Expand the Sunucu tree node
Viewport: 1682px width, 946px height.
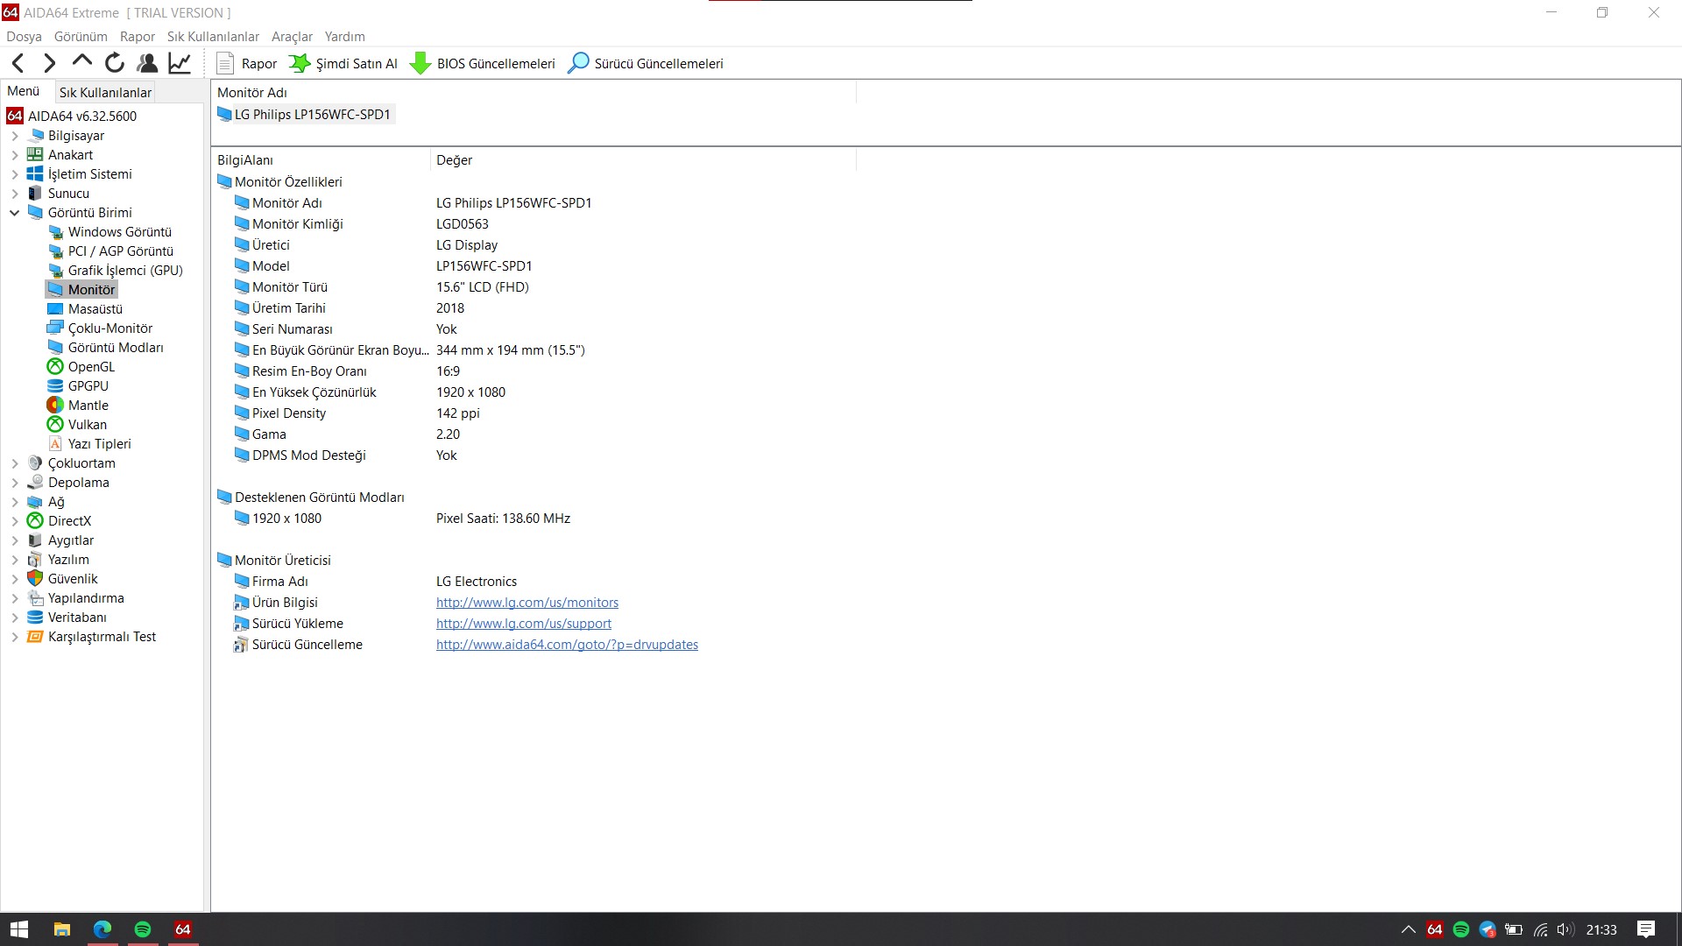(15, 194)
